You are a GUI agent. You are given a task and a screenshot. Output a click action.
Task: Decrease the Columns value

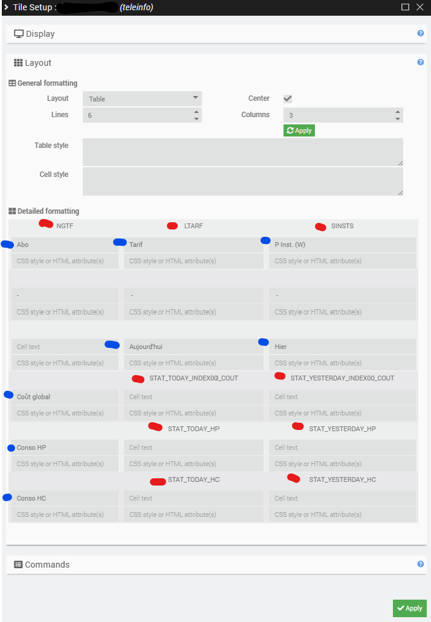[398, 118]
